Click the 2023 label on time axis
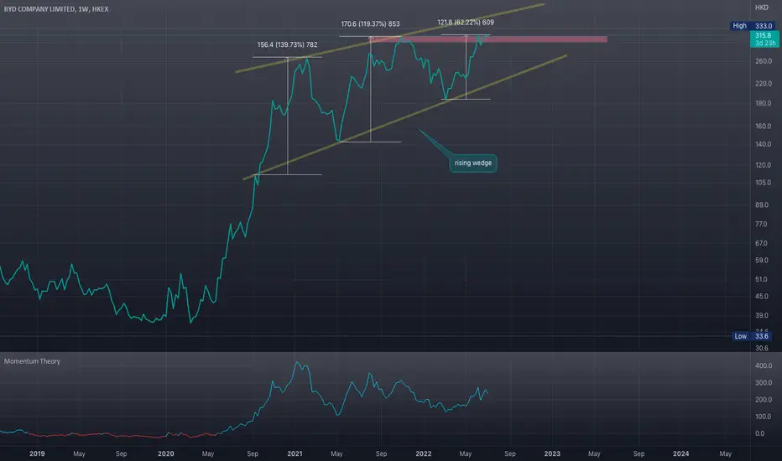 coord(552,453)
